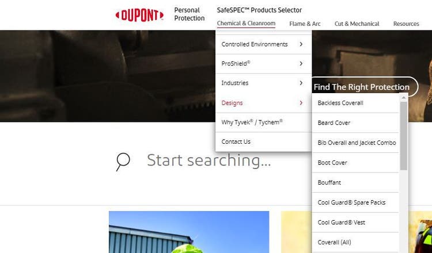The width and height of the screenshot is (432, 253).
Task: Expand the ProShield submenu chevron
Action: [301, 63]
